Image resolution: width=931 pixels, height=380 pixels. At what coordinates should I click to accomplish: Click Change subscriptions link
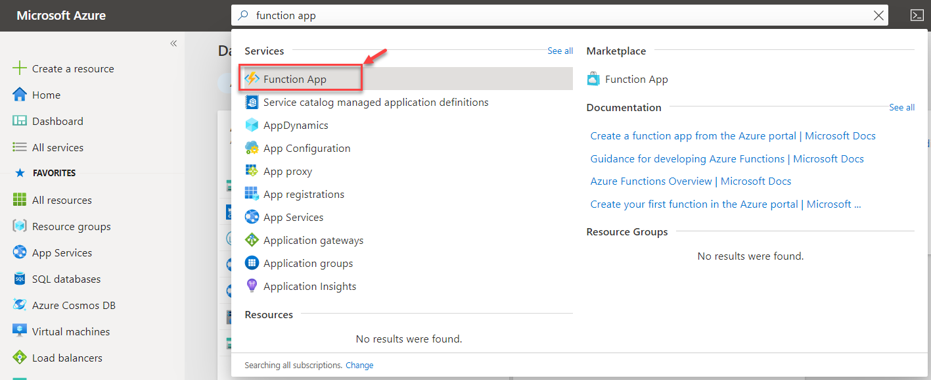point(359,365)
